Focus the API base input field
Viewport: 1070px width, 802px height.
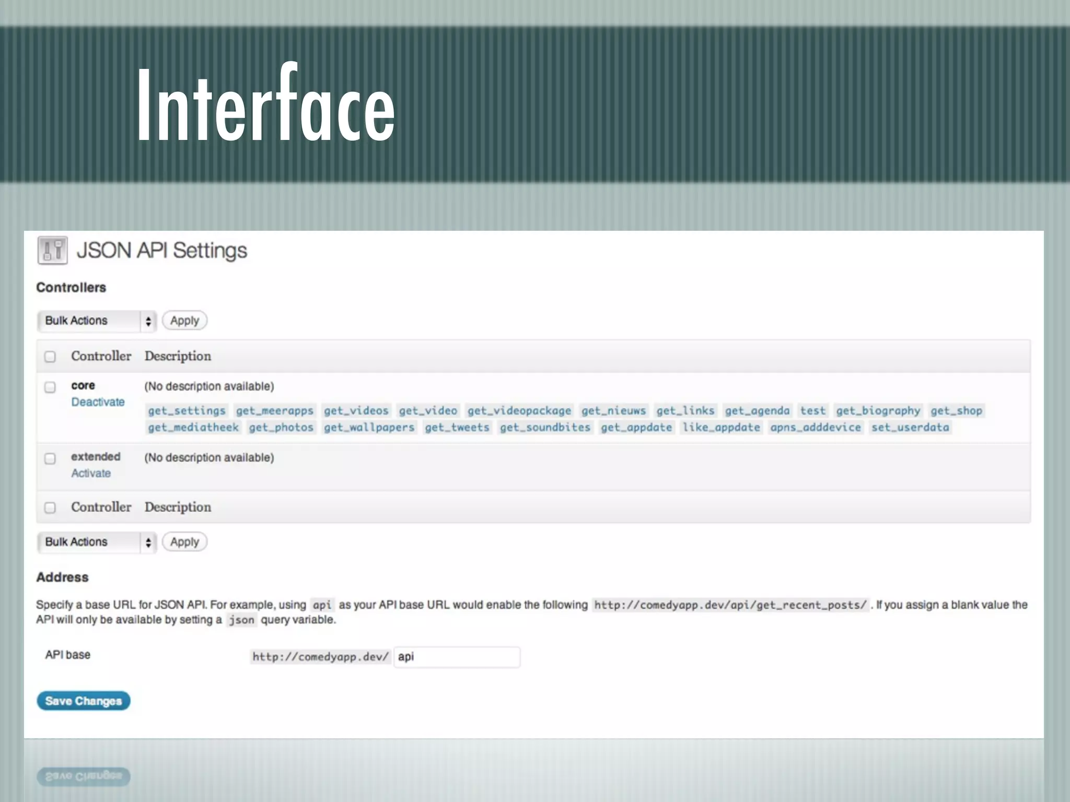point(457,657)
